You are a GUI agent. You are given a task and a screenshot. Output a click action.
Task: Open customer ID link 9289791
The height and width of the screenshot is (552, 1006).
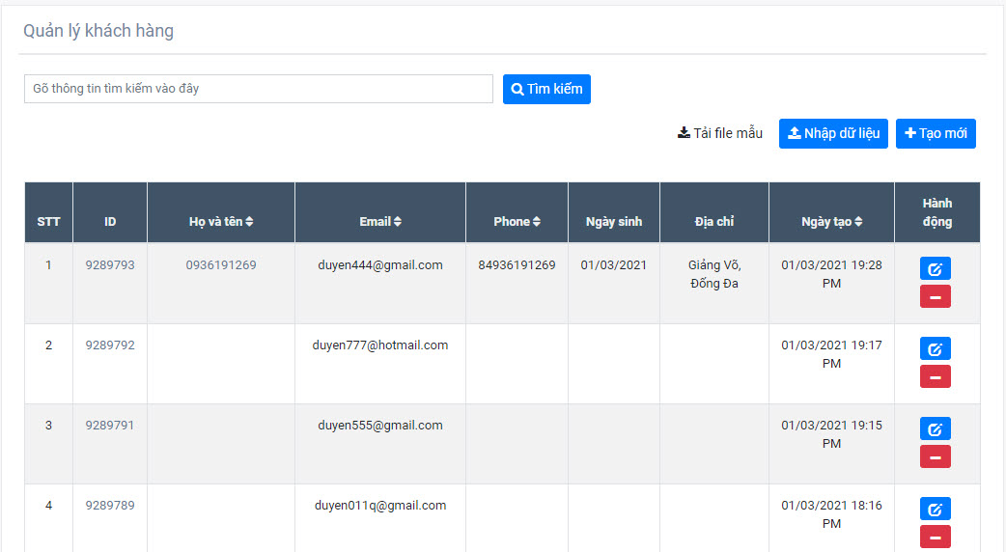[x=110, y=426]
